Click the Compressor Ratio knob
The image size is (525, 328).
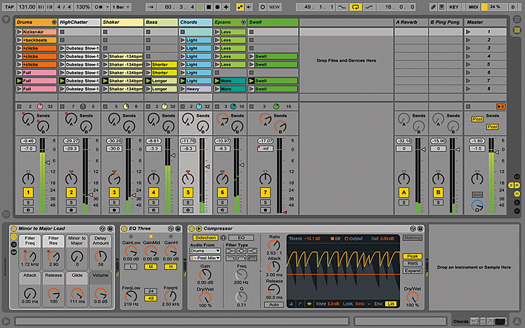(x=274, y=245)
